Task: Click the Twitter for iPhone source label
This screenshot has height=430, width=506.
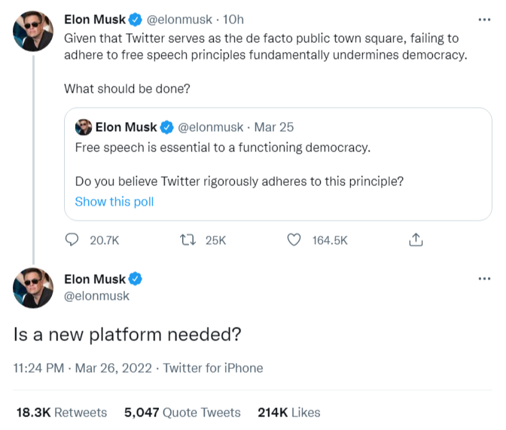Action: tap(213, 368)
